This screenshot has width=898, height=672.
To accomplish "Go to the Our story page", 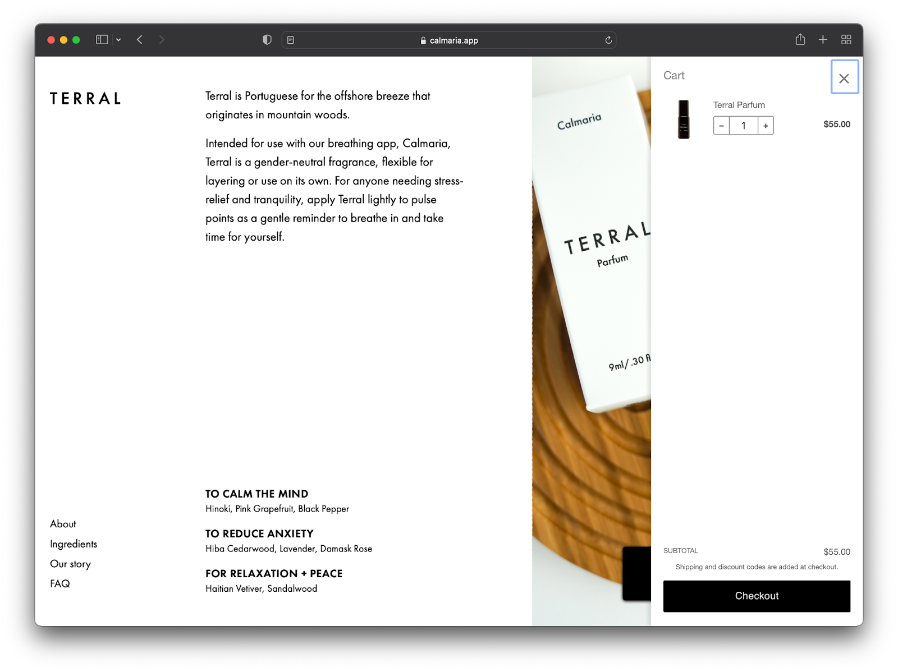I will (70, 564).
